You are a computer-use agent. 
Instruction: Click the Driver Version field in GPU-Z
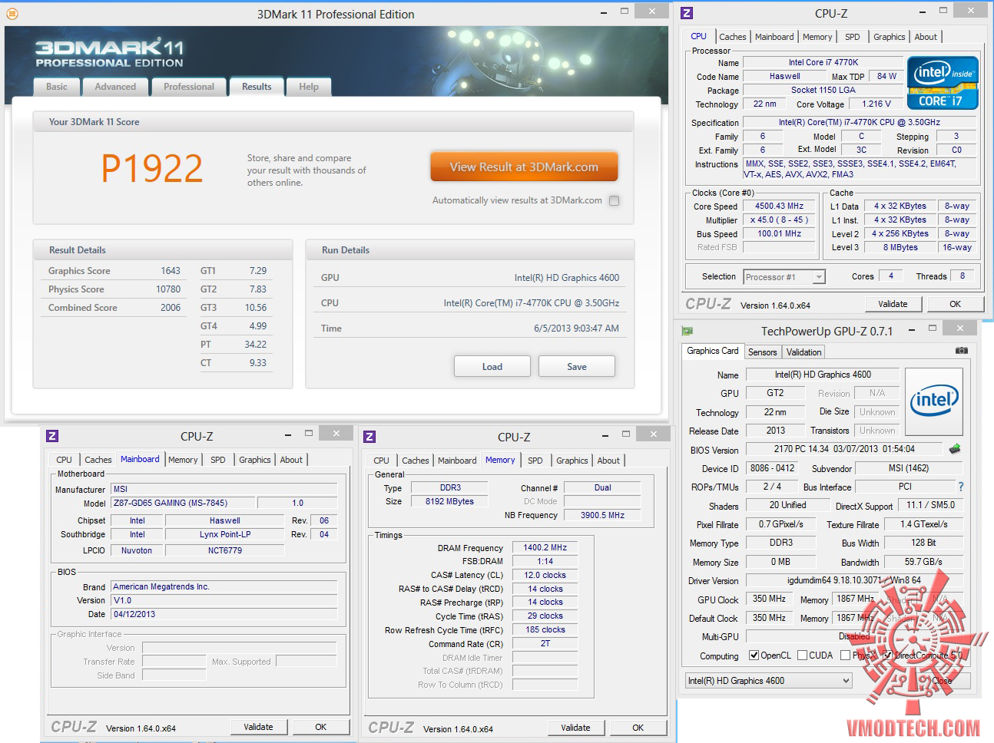(x=853, y=581)
